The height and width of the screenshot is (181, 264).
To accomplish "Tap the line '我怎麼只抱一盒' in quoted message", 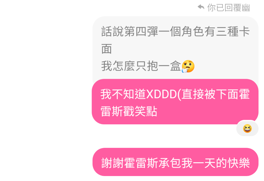I will coord(141,66).
